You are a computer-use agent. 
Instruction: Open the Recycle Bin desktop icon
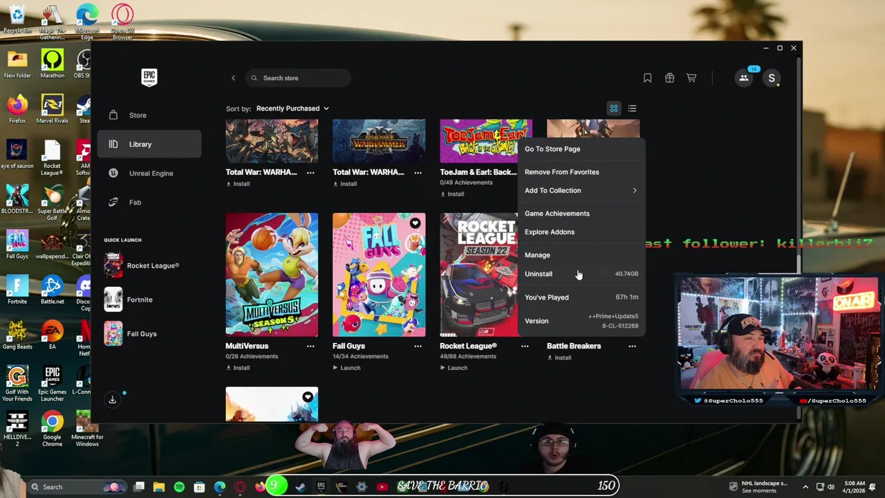(17, 19)
